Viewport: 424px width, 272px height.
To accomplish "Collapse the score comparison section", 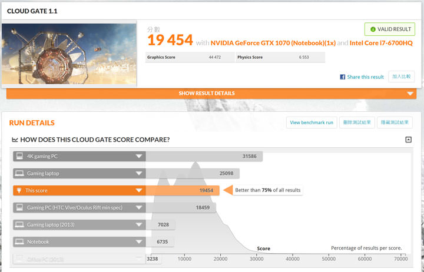I will click(408, 140).
